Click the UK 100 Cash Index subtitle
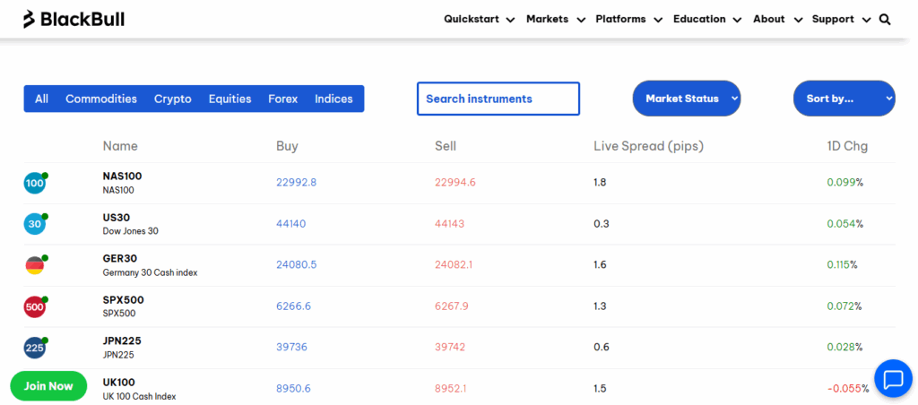Viewport: 918px width, 405px height. (139, 396)
